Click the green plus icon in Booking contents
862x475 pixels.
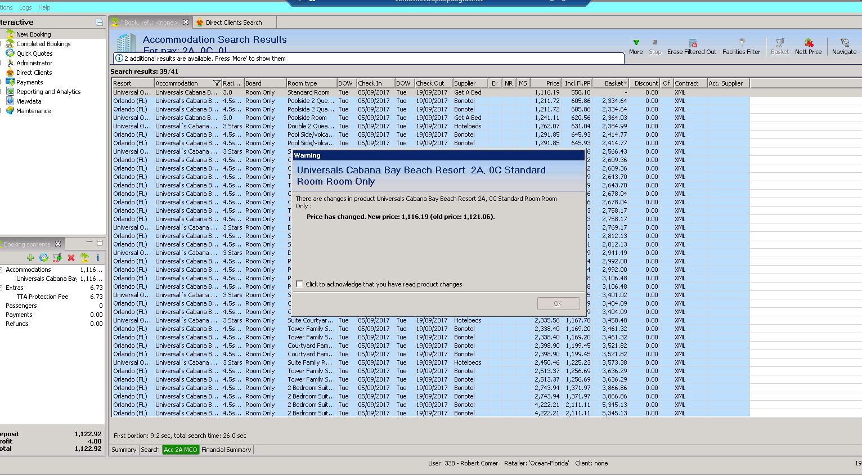[30, 258]
